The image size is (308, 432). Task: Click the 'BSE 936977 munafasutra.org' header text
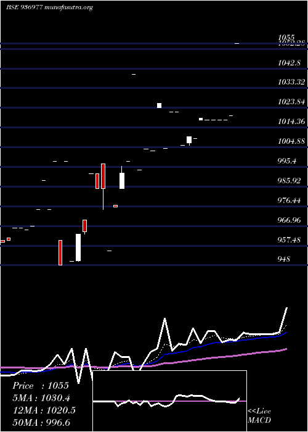click(x=49, y=7)
